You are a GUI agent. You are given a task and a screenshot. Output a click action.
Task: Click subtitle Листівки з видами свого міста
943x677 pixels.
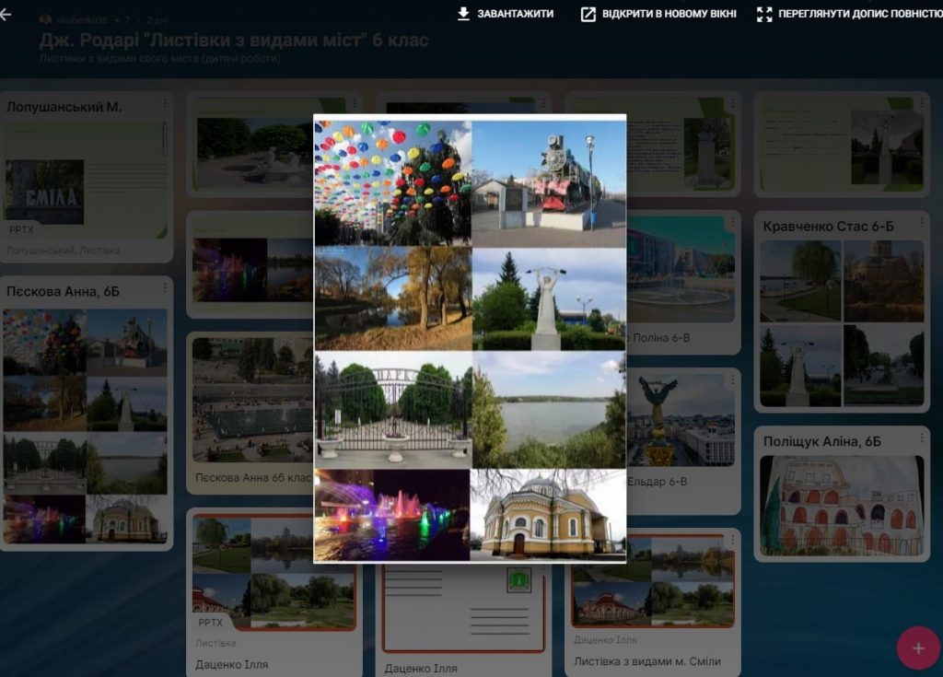point(160,58)
